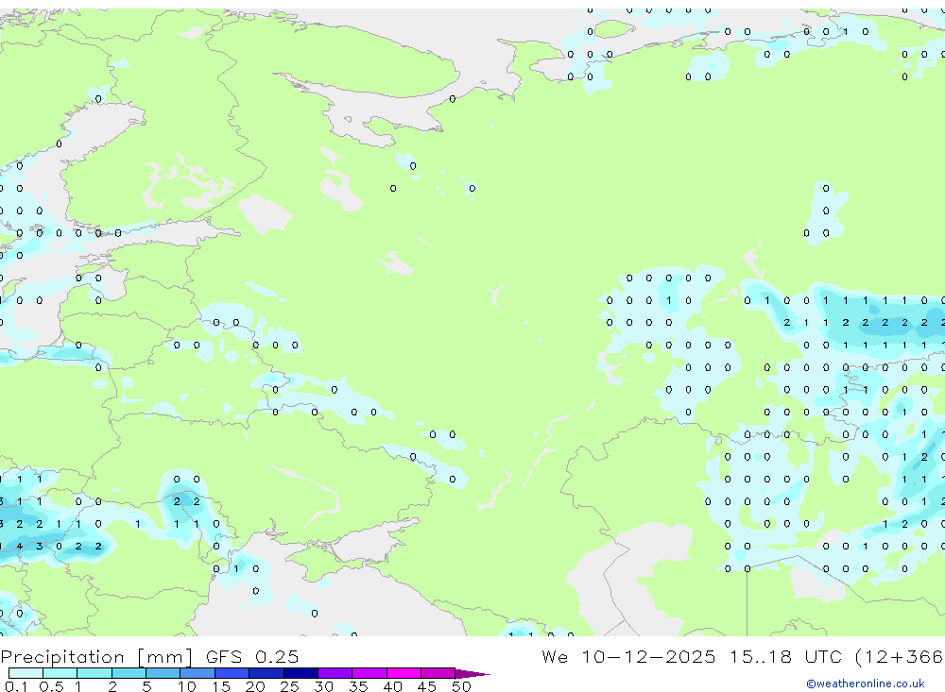This screenshot has width=945, height=692.
Task: Click the legend swatch between 10 and 15
Action: click(198, 673)
